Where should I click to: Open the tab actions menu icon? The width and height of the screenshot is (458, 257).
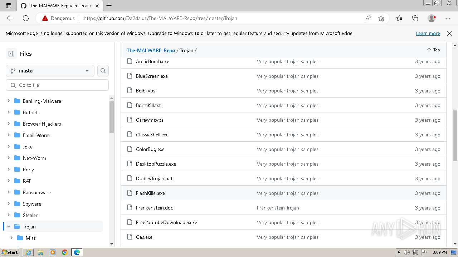[x=9, y=6]
